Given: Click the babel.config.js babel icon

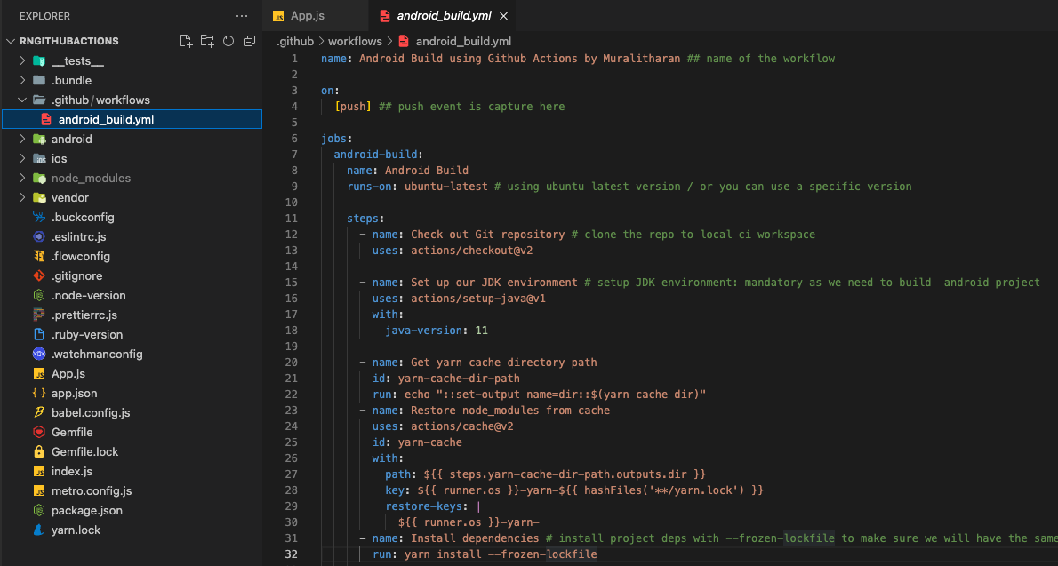Looking at the screenshot, I should [x=39, y=413].
